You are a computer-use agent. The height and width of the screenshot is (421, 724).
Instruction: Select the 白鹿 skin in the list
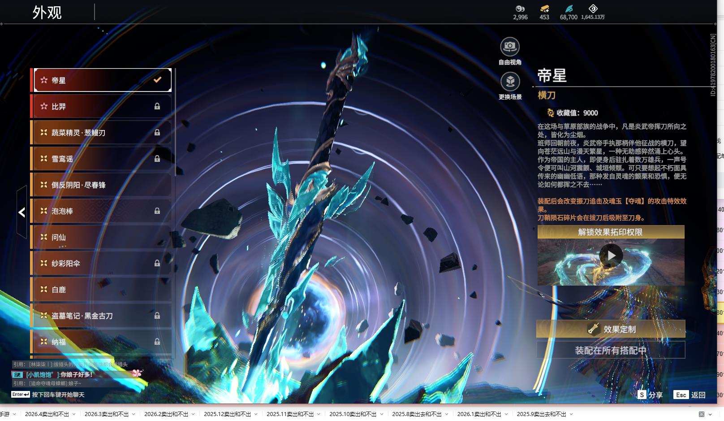pyautogui.click(x=101, y=290)
